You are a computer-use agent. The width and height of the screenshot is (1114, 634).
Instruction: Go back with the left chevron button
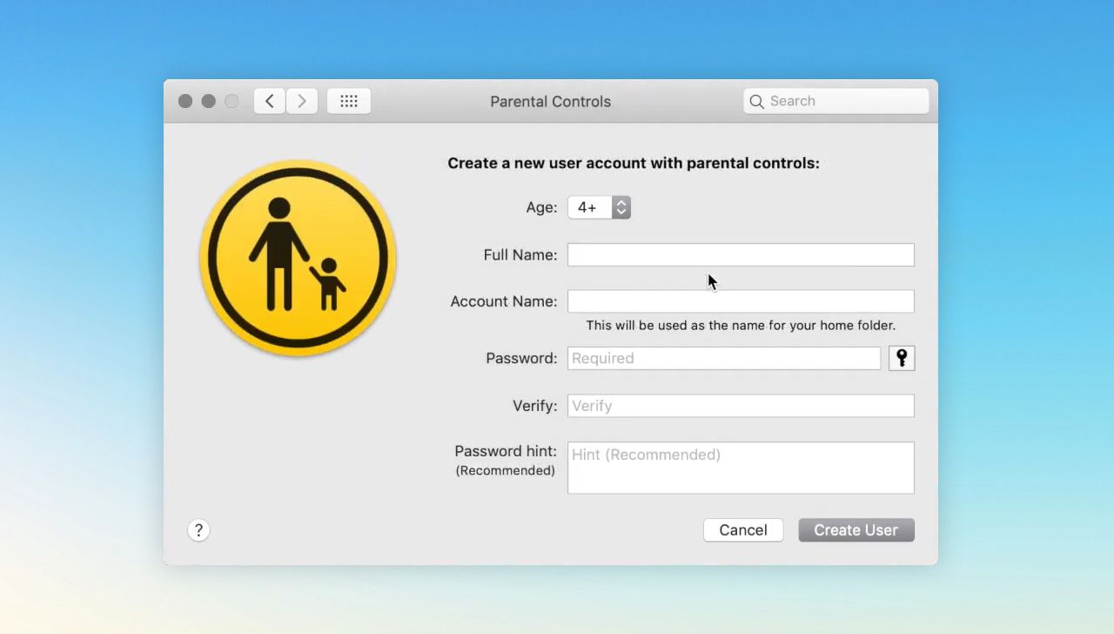[x=270, y=101]
